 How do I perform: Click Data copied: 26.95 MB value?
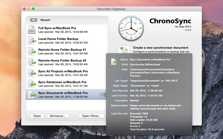(x=144, y=120)
